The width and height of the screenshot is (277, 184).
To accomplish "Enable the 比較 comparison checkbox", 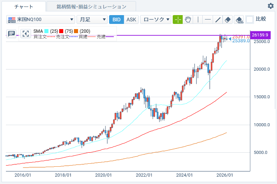I will click(x=250, y=20).
